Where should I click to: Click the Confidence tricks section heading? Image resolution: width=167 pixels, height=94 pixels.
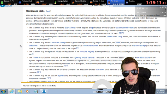(35, 11)
